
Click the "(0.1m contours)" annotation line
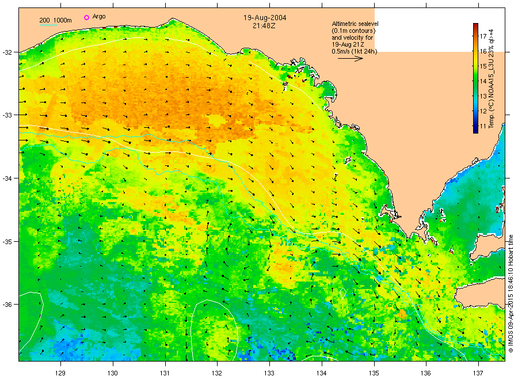tap(353, 31)
